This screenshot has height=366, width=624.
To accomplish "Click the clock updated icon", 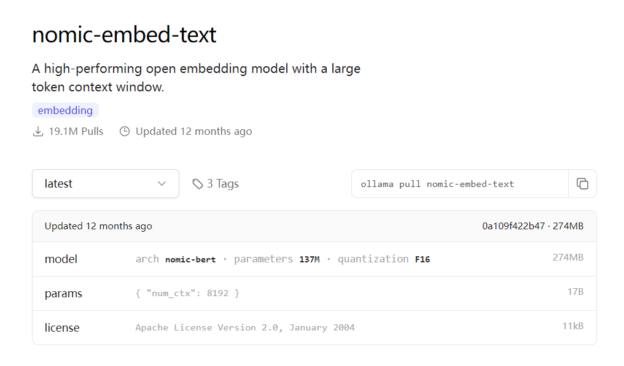I will pos(125,131).
